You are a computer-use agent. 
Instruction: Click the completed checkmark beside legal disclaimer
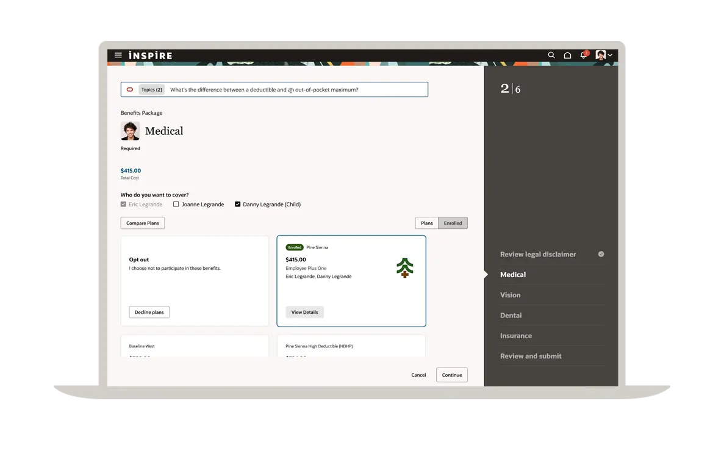601,254
